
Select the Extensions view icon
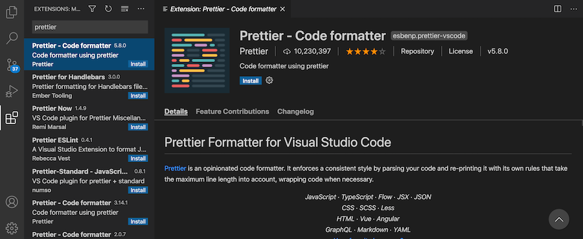12,118
